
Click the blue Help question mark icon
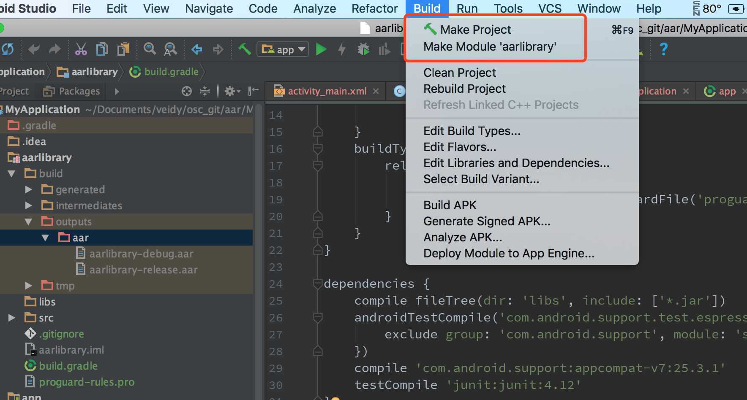664,49
